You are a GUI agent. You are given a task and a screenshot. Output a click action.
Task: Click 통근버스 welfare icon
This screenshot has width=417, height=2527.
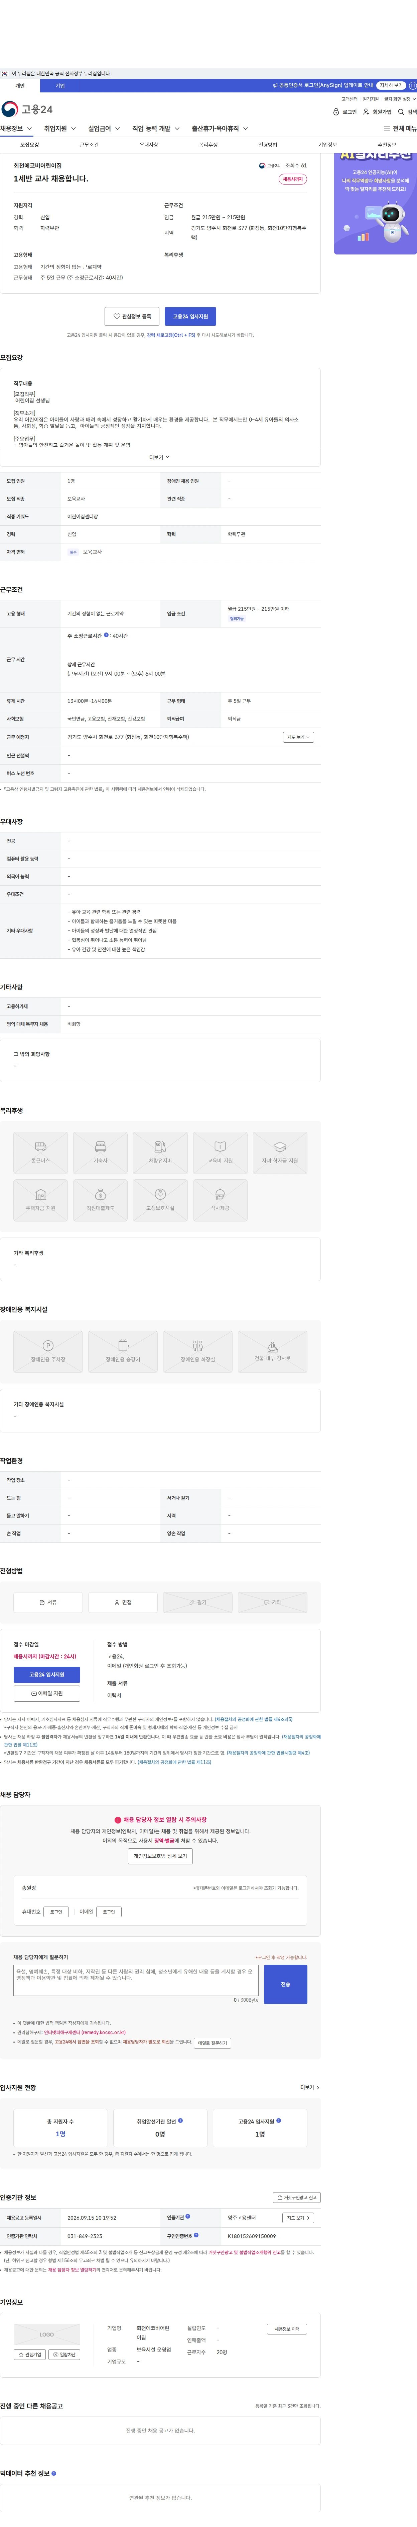pos(40,1153)
